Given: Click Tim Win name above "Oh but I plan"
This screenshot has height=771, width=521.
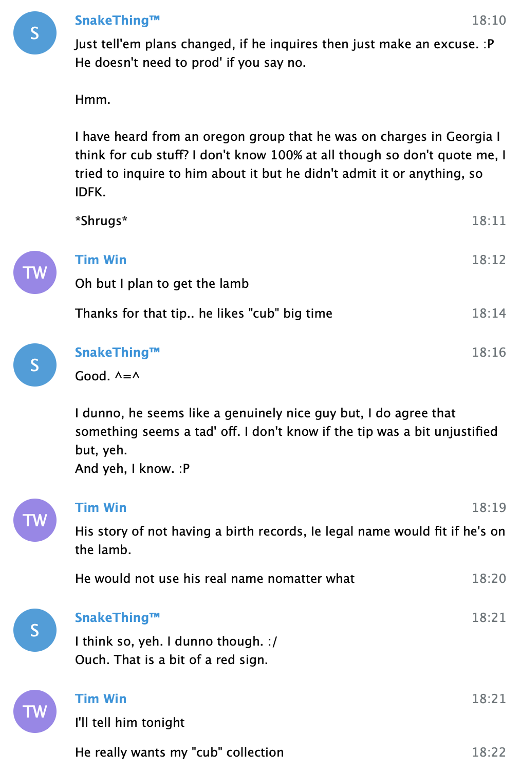Looking at the screenshot, I should click(101, 260).
